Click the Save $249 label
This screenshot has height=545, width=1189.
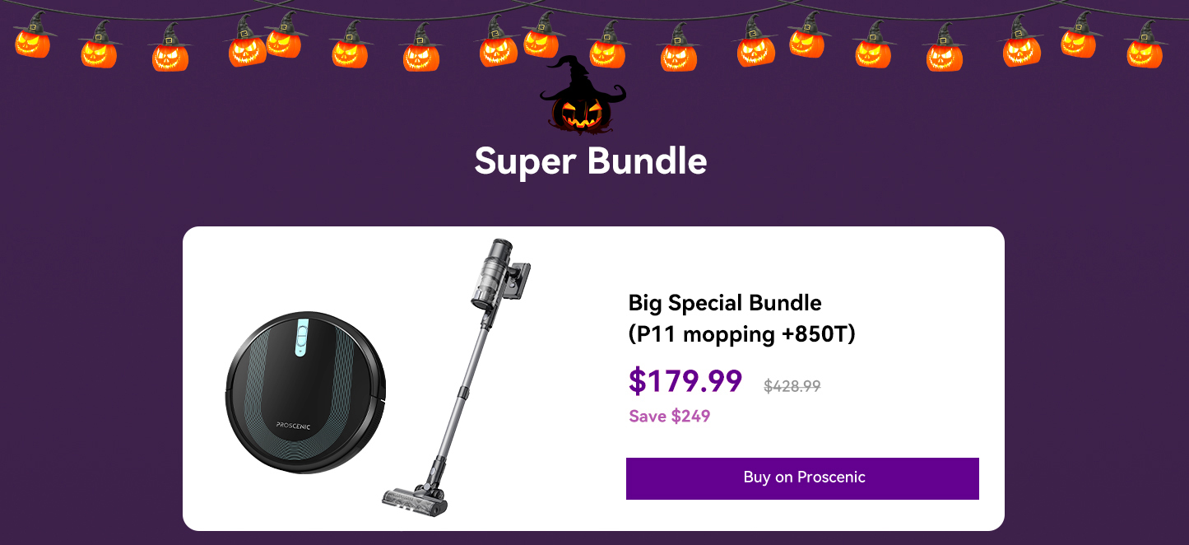click(x=670, y=416)
